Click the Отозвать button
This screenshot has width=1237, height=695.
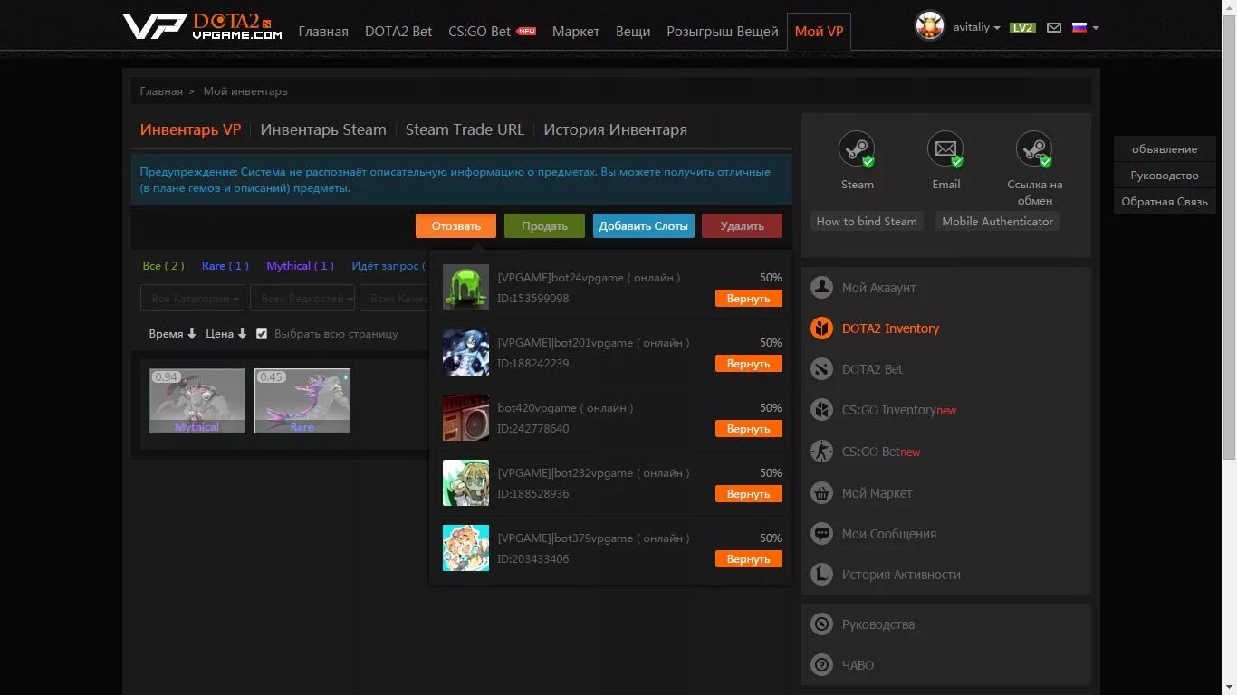(x=455, y=226)
